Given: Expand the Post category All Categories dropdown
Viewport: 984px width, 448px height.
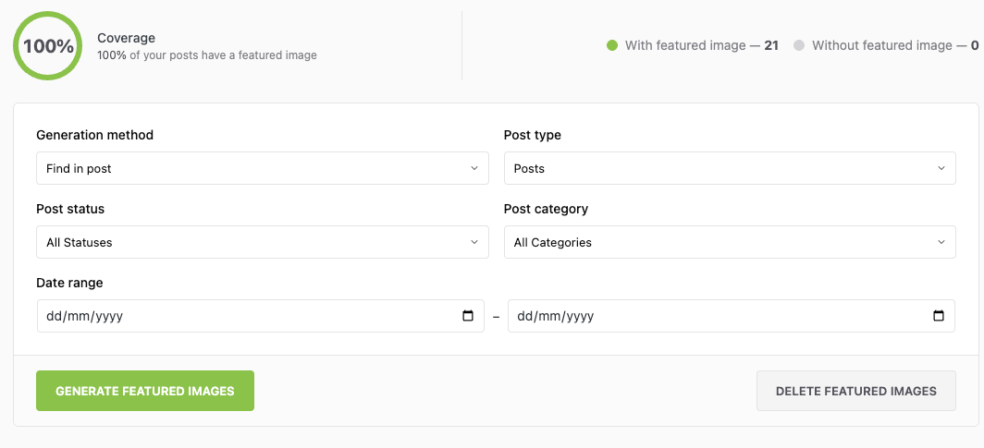Looking at the screenshot, I should (x=730, y=242).
